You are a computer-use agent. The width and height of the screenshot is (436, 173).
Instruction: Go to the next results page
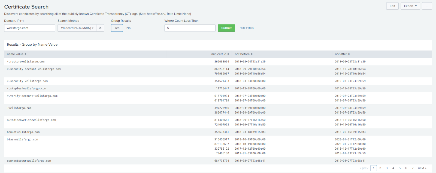[x=422, y=168]
